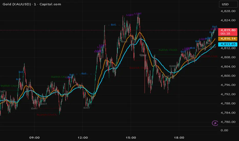Click the 4,800.00 price axis label

pos(228,76)
